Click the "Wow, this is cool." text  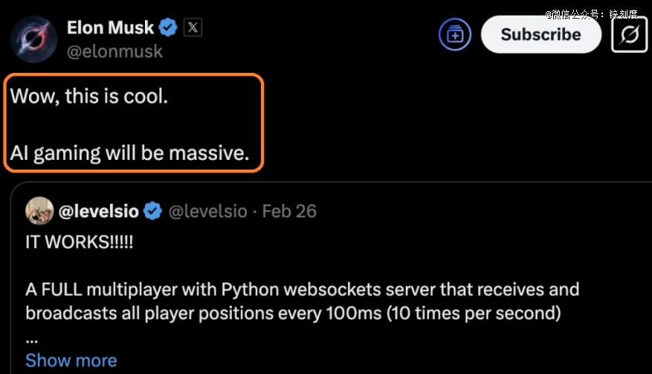click(x=88, y=97)
